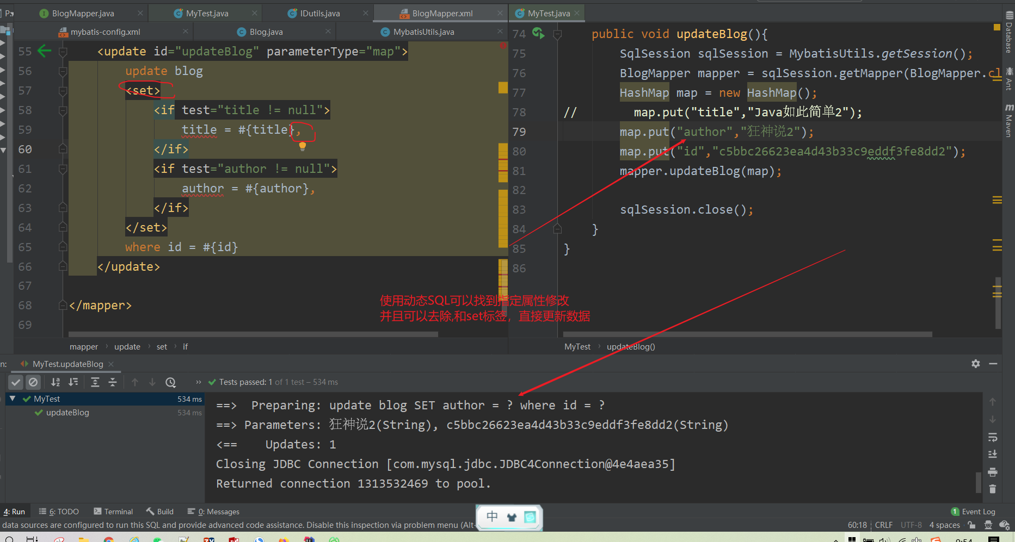Image resolution: width=1015 pixels, height=542 pixels.
Task: Open the mybatis-config.xml tab
Action: pos(105,32)
